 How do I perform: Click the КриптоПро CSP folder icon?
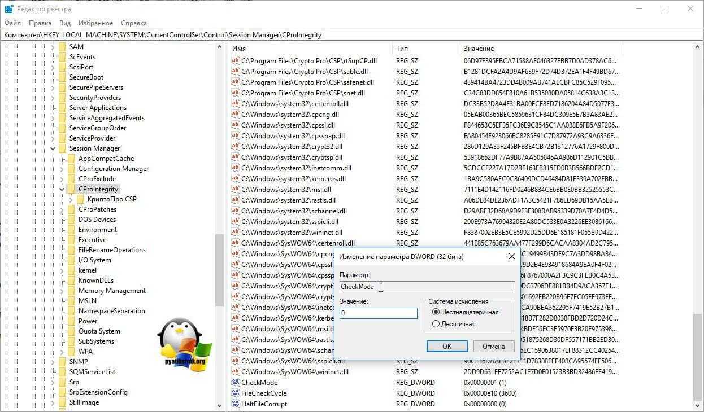pos(80,199)
